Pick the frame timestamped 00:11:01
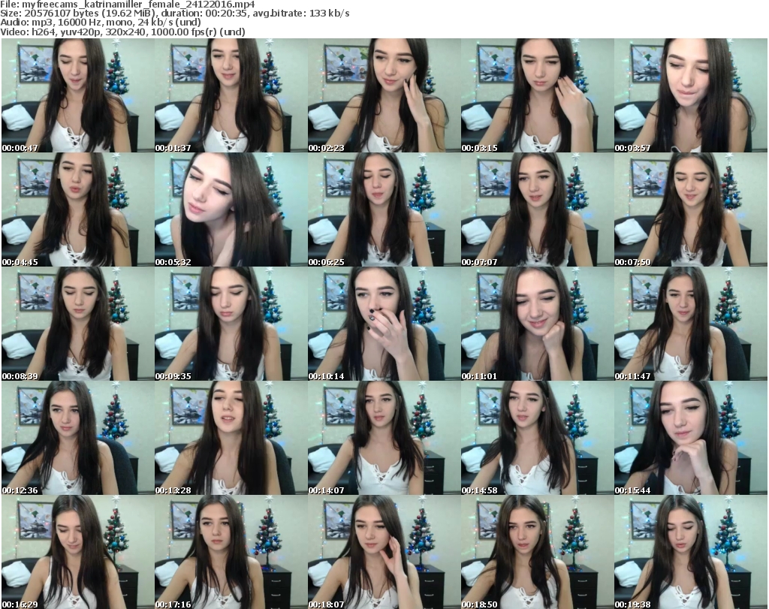 [538, 324]
